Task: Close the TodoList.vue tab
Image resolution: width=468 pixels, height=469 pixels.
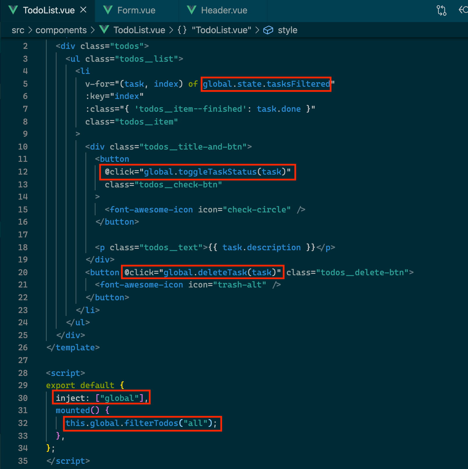Action: tap(83, 10)
